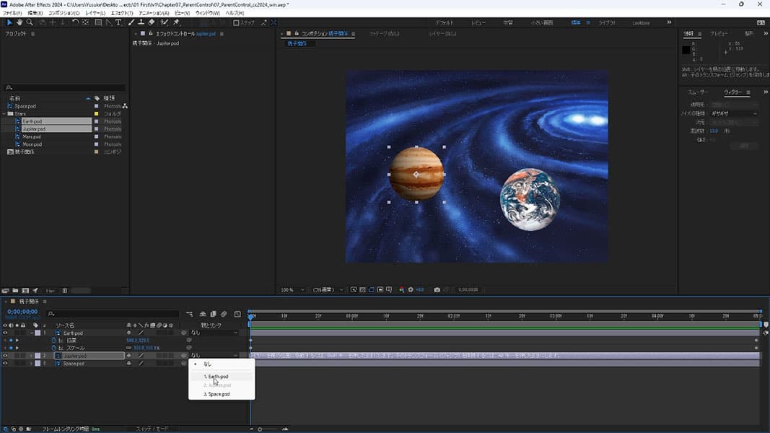Open the 100% magnification dropdown
770x433 pixels.
(292, 289)
